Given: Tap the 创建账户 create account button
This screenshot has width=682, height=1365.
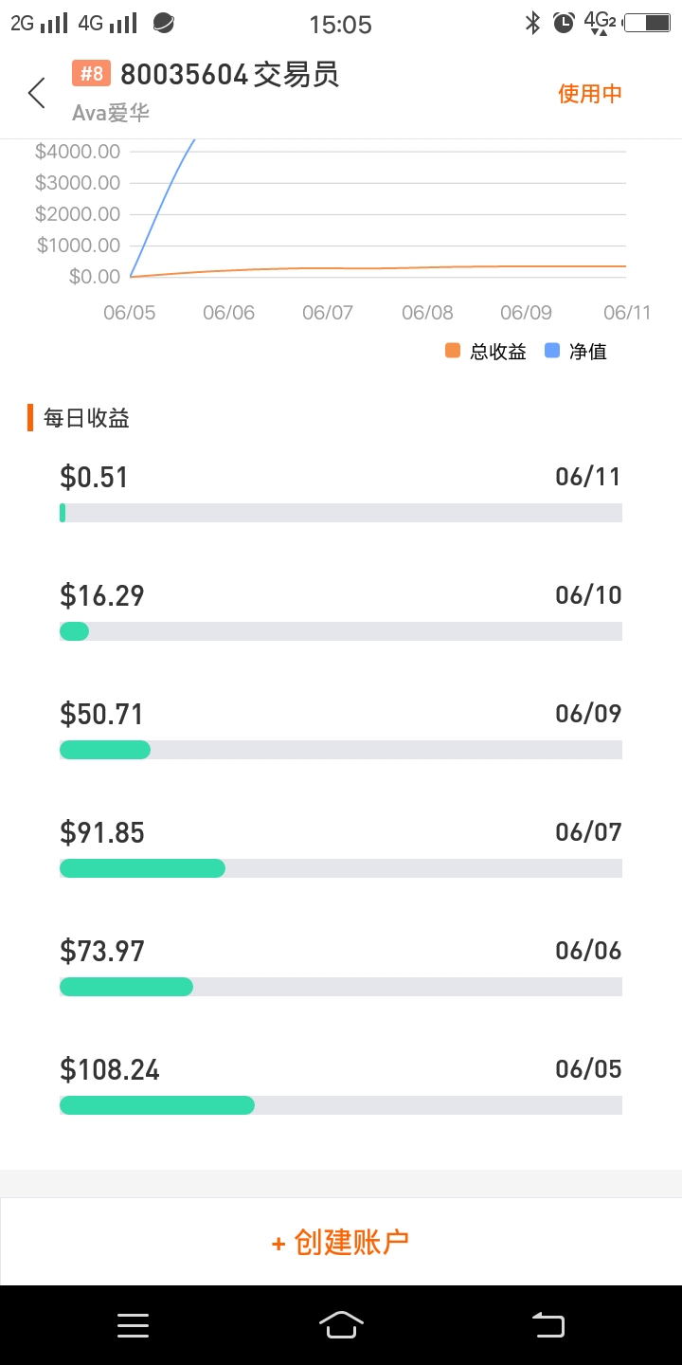Looking at the screenshot, I should pos(341,1242).
